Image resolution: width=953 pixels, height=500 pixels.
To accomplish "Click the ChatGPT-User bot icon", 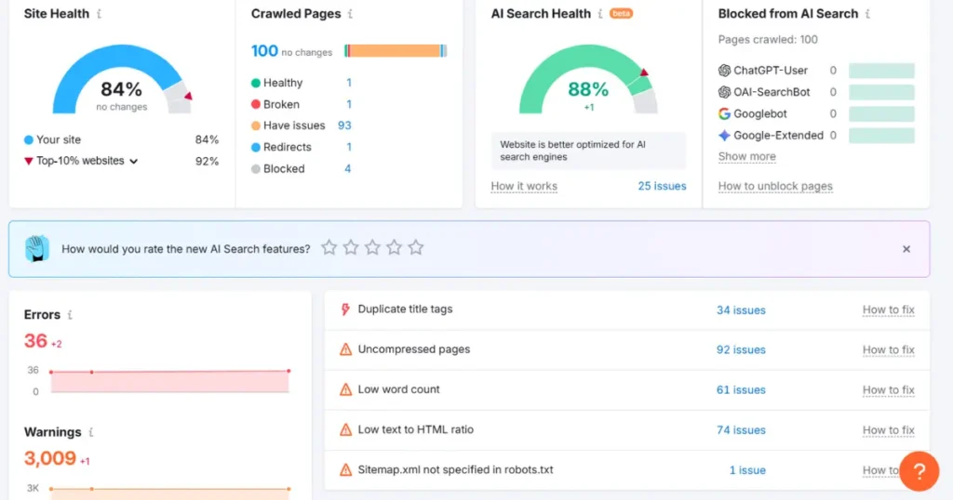I will (725, 71).
